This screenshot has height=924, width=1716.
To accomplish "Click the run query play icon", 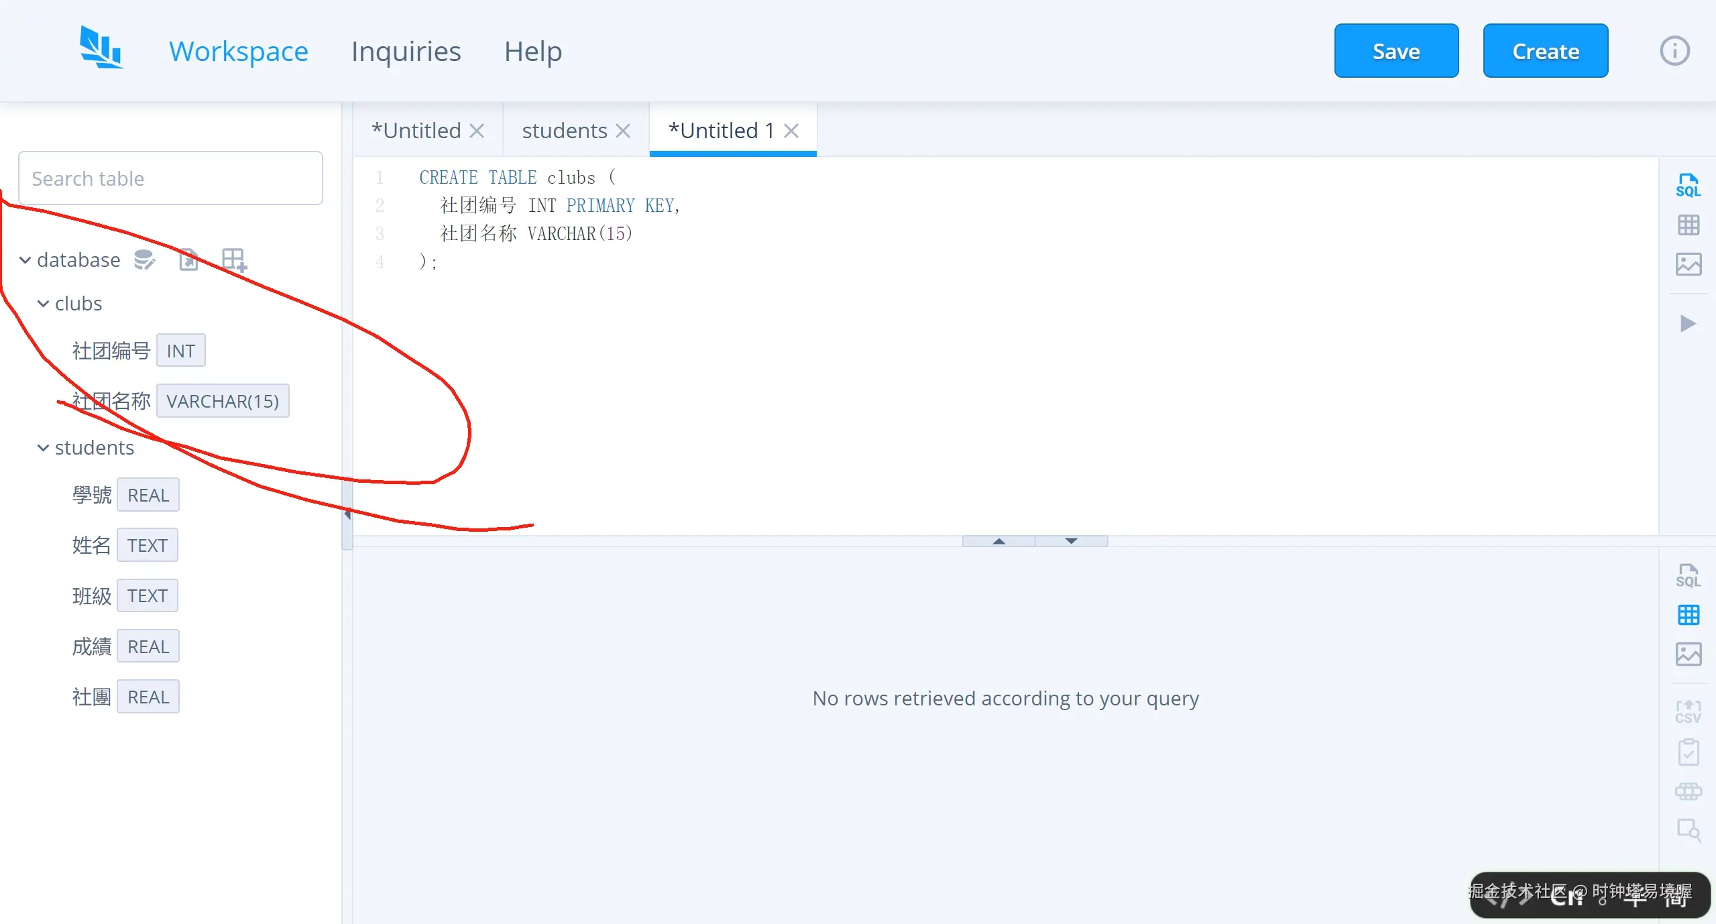I will pos(1688,324).
